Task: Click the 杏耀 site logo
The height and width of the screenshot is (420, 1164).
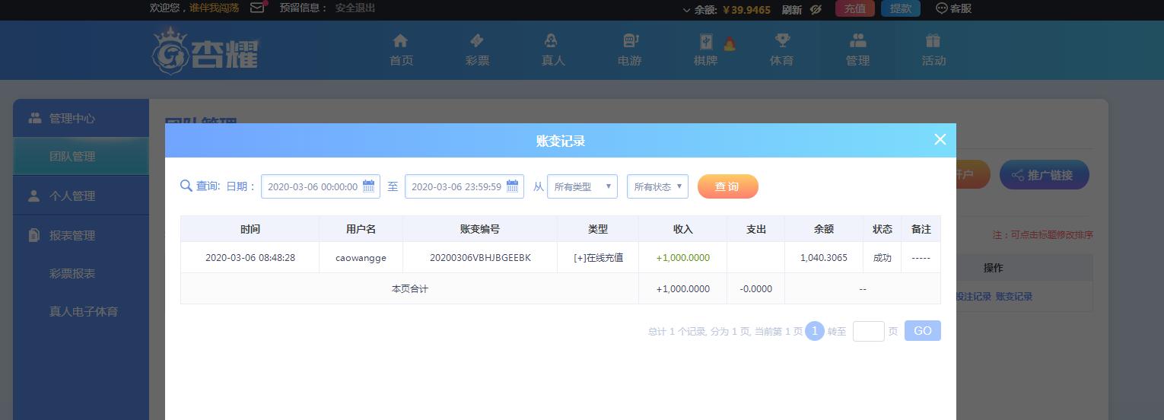Action: [205, 52]
